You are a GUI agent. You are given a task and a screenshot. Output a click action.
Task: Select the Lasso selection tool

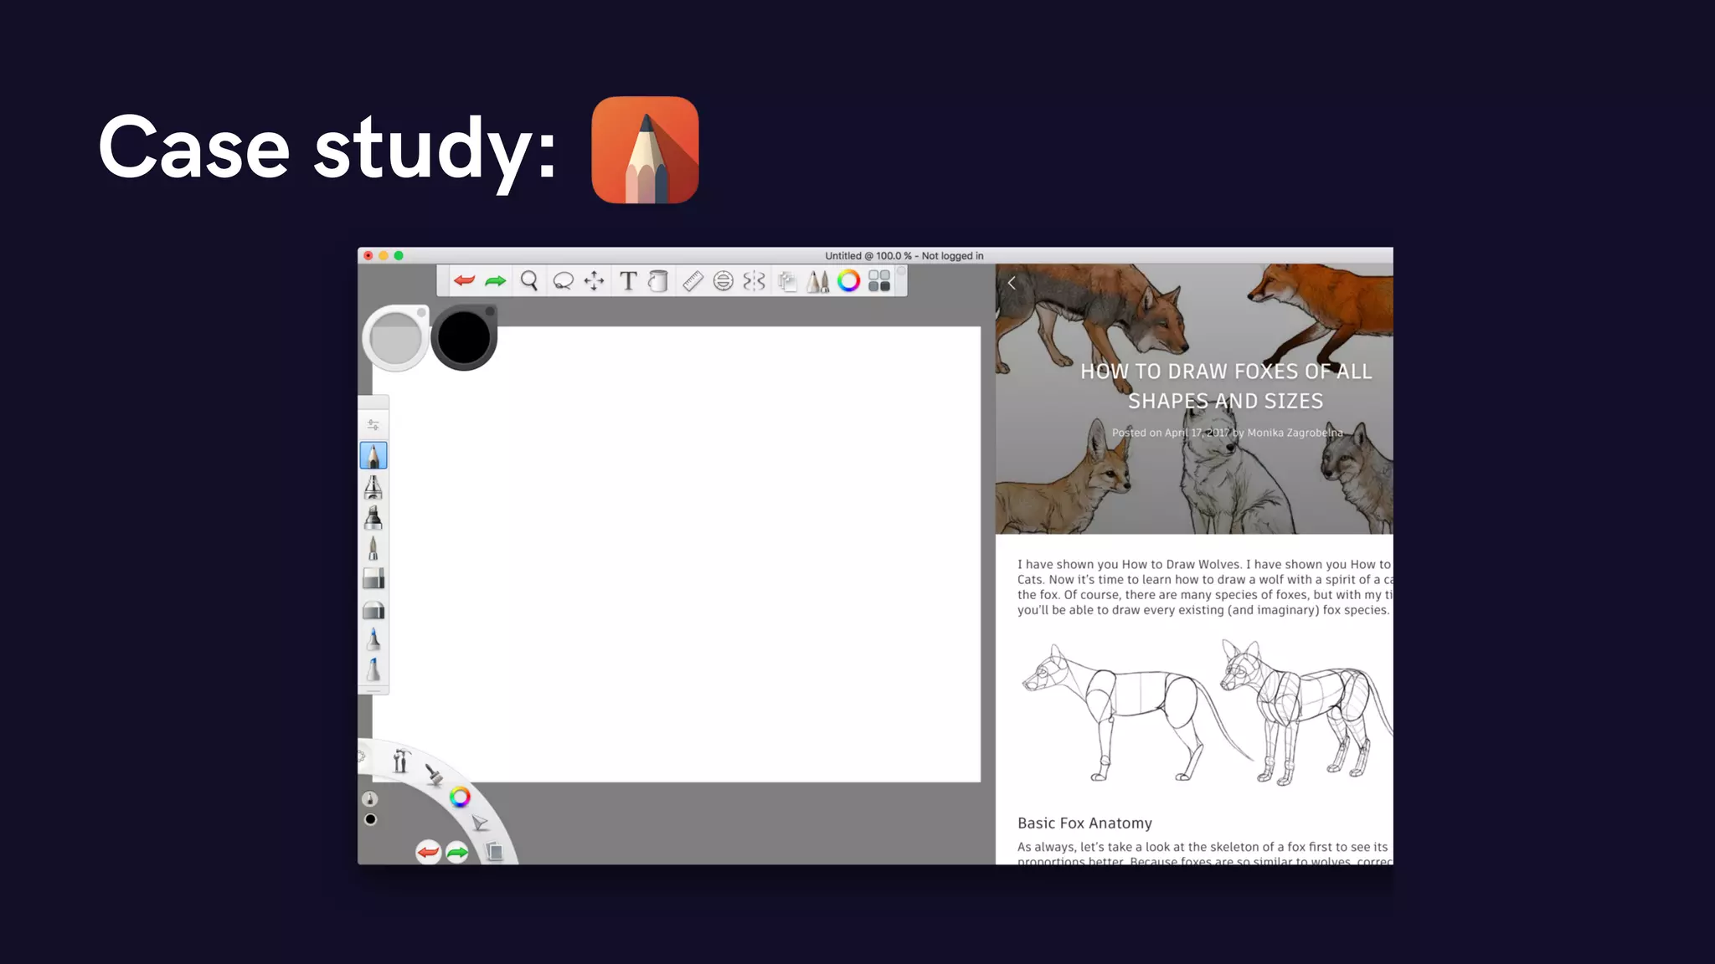pos(563,281)
